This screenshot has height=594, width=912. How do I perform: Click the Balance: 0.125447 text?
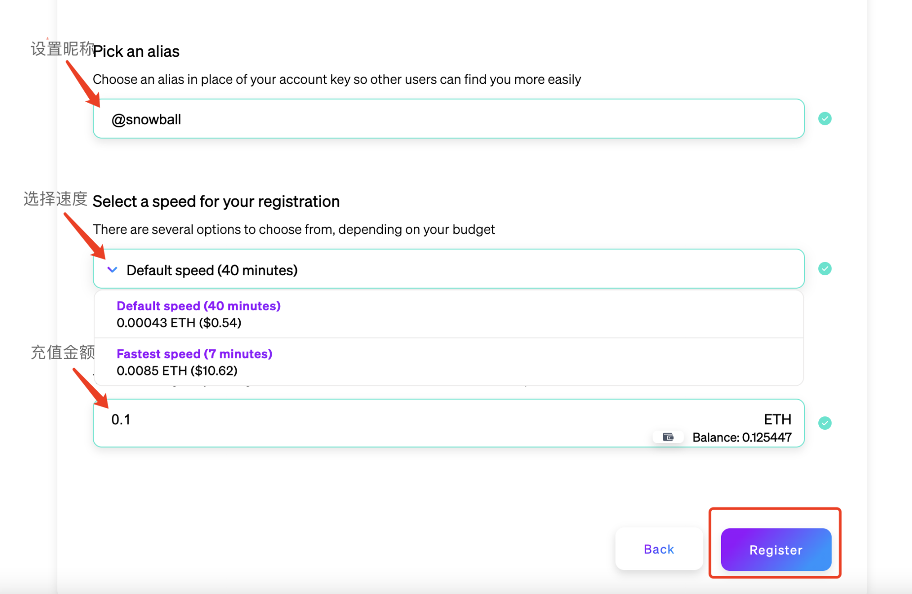pyautogui.click(x=741, y=437)
